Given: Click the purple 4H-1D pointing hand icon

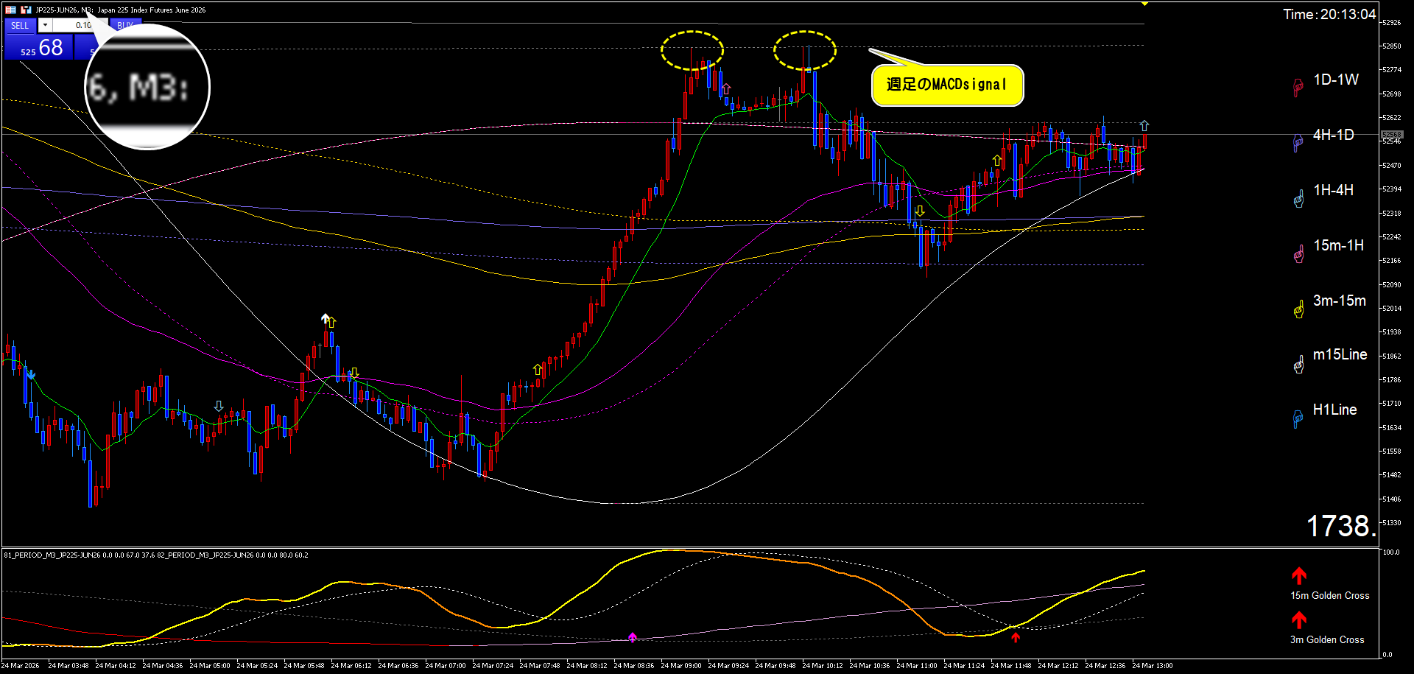Looking at the screenshot, I should coord(1298,143).
